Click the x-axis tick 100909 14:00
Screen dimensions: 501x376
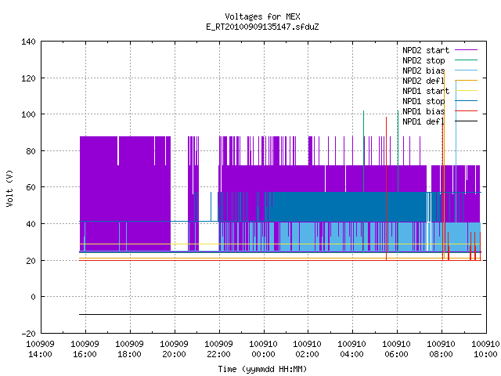[x=40, y=349]
